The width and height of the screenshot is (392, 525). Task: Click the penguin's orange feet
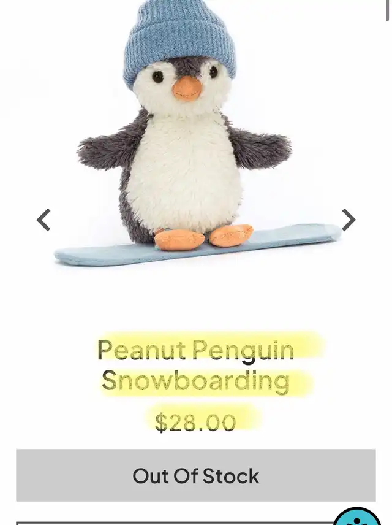pos(203,236)
